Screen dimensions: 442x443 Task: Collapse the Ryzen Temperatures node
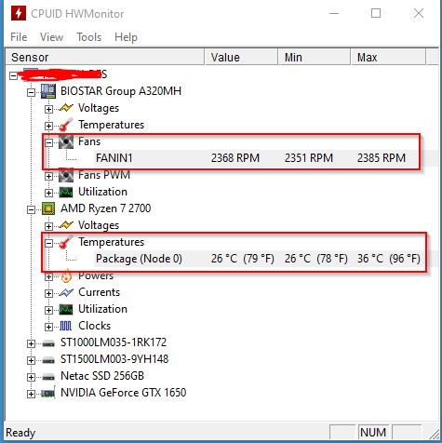click(x=48, y=243)
